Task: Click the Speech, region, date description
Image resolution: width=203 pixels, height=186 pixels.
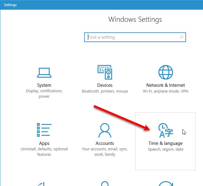Action: pos(165,149)
